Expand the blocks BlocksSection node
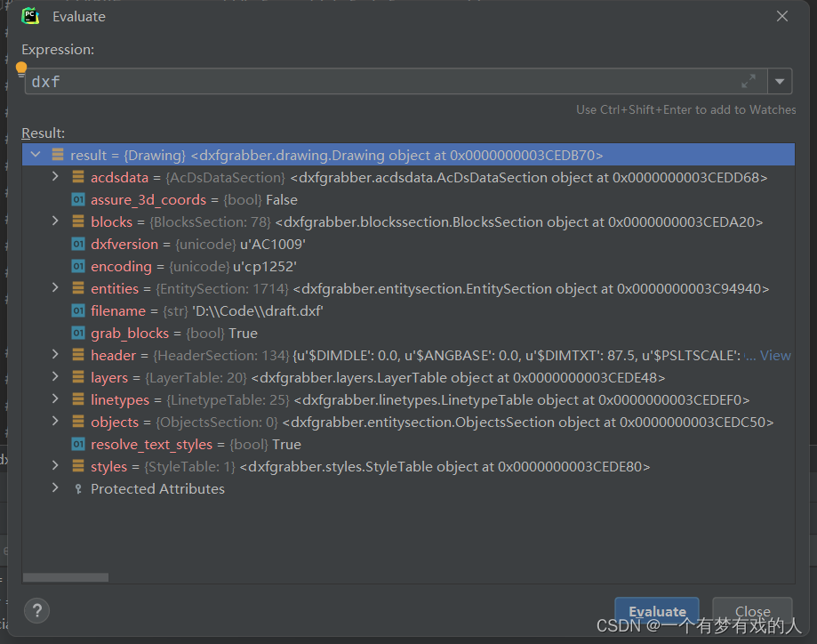 55,221
